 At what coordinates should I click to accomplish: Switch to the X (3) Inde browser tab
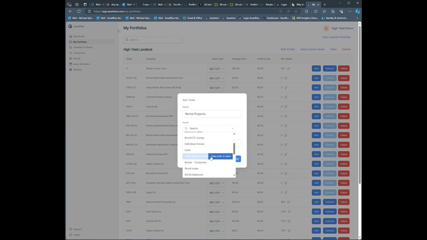pyautogui.click(x=206, y=5)
